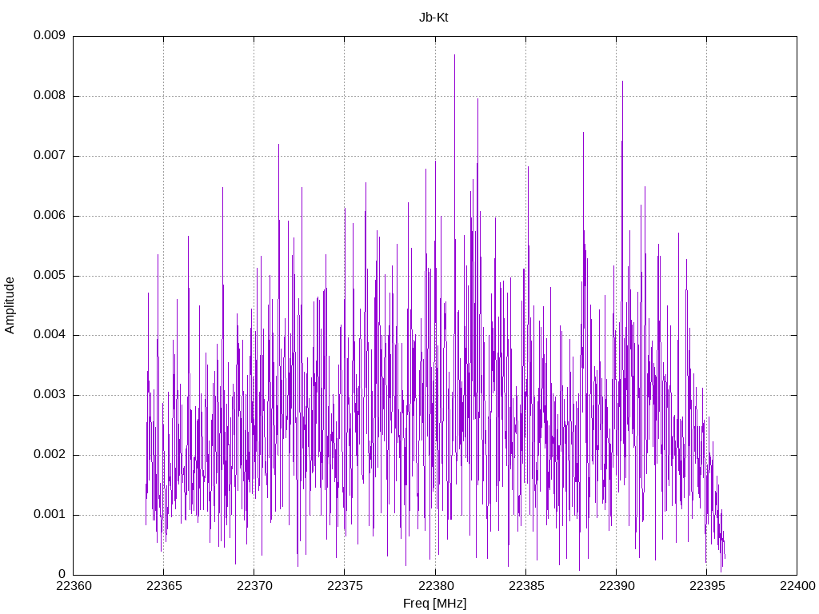Click the 0.008 y-axis tick label

click(50, 96)
